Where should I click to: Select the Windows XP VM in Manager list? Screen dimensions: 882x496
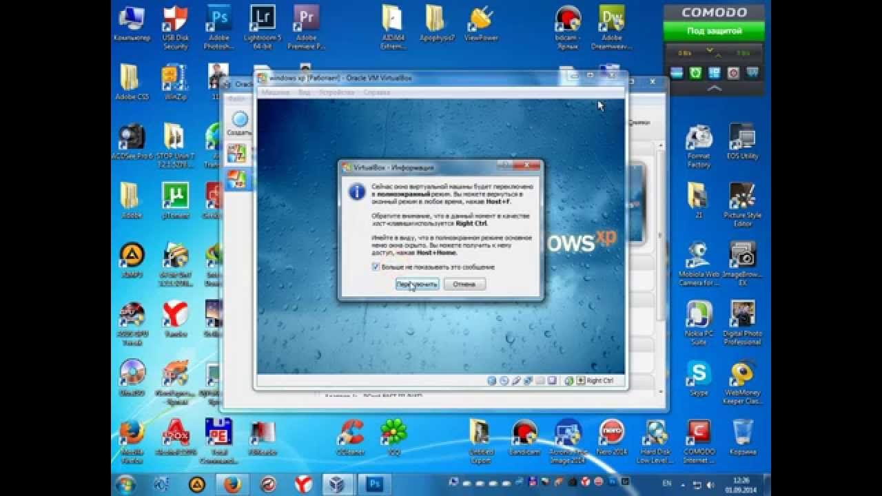[x=236, y=179]
